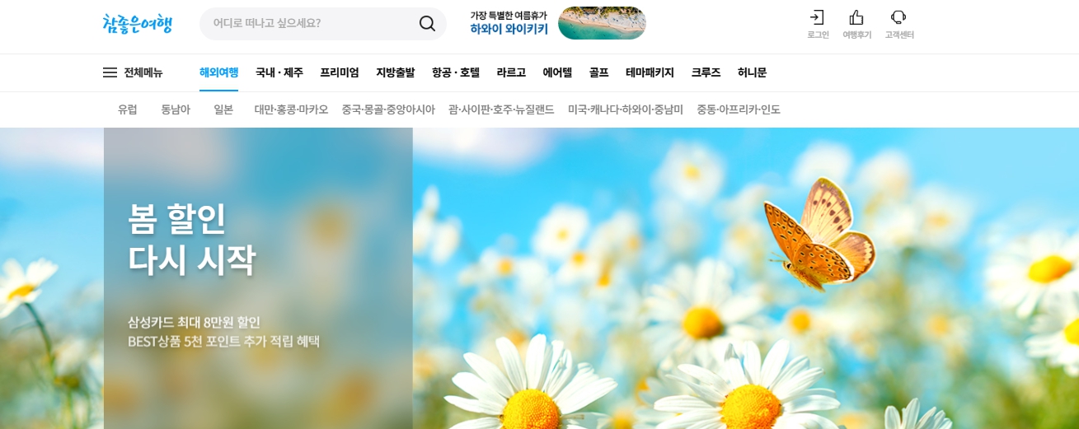Go to 괌·사이판·호주·뉴질랜드 destinations
The height and width of the screenshot is (429, 1079).
(x=501, y=110)
